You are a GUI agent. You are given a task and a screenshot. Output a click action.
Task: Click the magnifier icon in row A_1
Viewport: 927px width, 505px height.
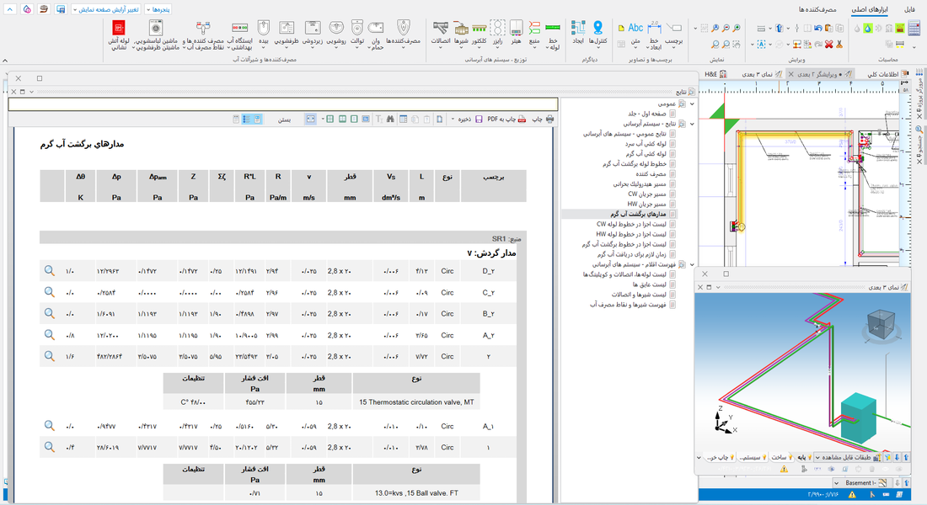pos(50,425)
